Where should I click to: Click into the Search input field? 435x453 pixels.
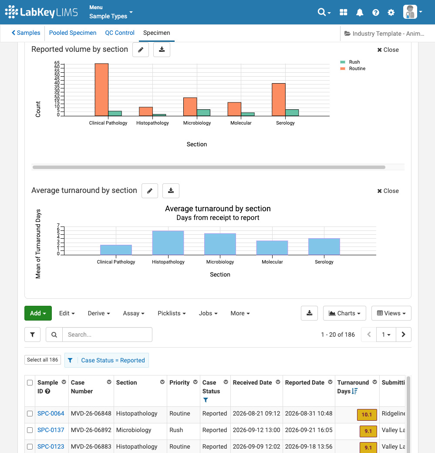pos(107,335)
